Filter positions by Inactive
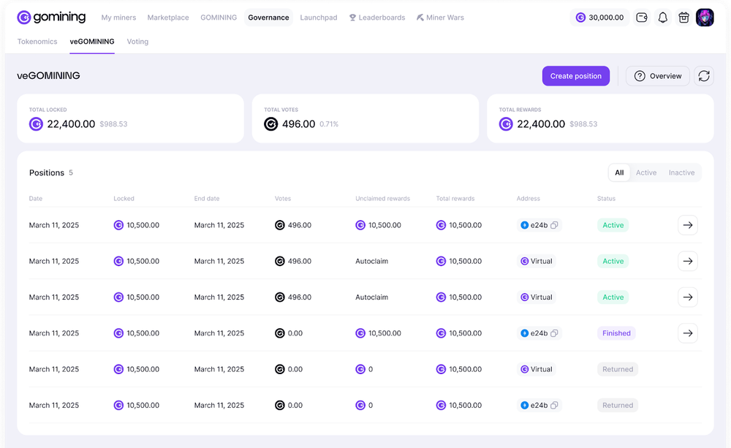 point(681,173)
